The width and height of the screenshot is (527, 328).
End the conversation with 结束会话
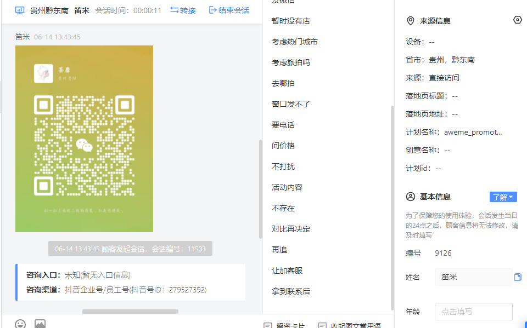[x=229, y=10]
